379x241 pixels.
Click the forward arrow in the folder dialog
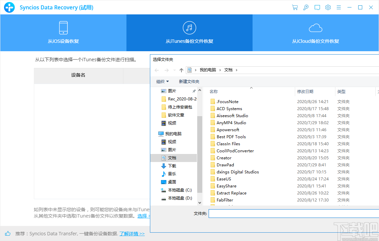pyautogui.click(x=167, y=70)
